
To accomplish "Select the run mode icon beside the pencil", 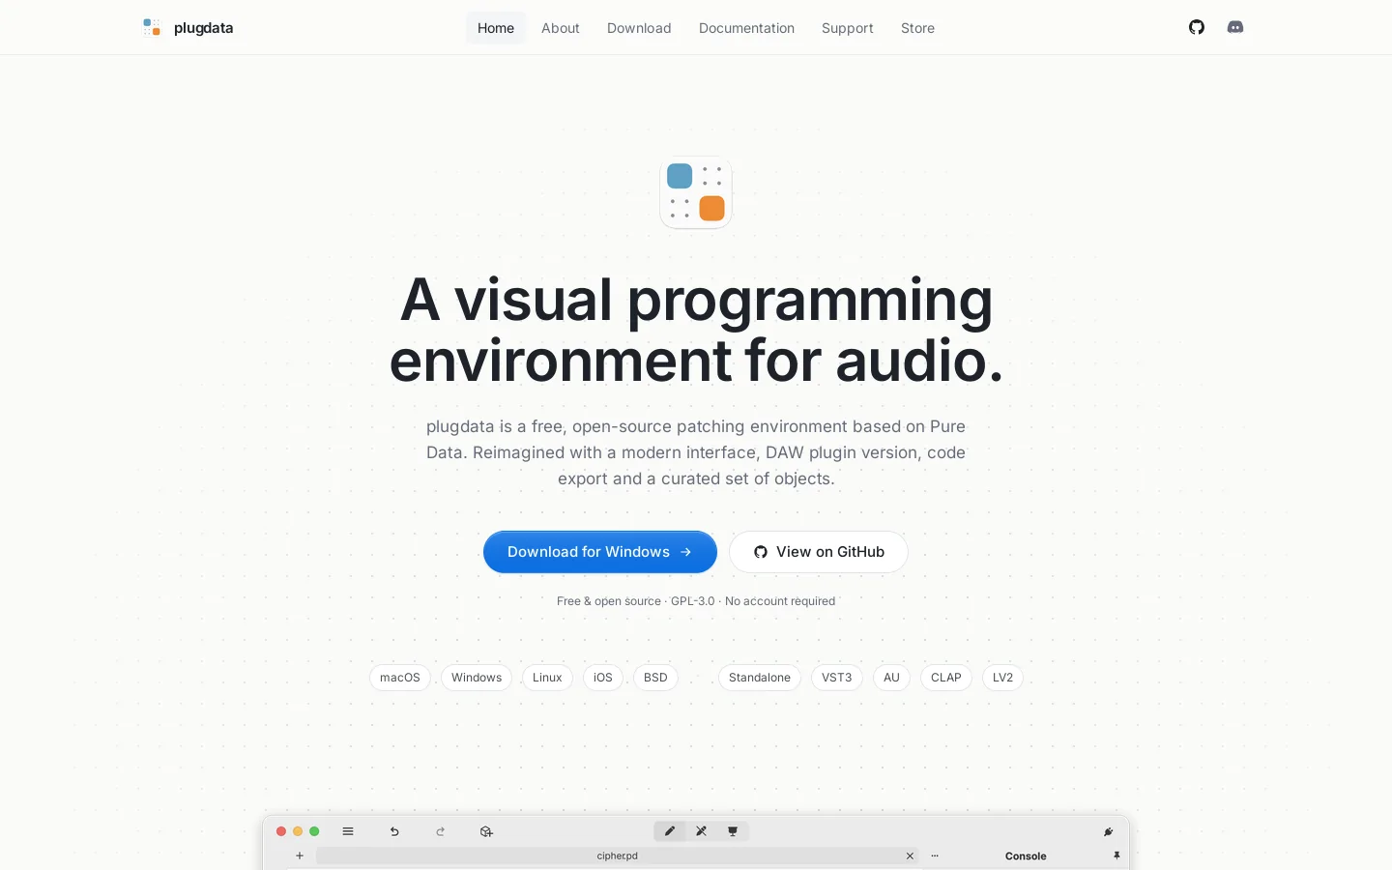I will (702, 831).
